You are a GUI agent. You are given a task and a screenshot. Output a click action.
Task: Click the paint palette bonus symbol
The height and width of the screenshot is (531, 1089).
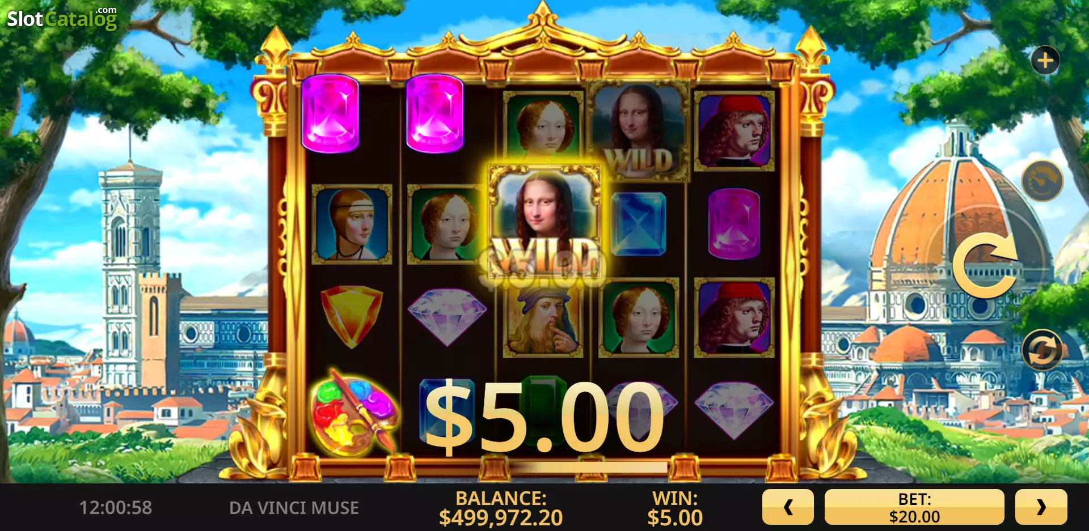353,413
